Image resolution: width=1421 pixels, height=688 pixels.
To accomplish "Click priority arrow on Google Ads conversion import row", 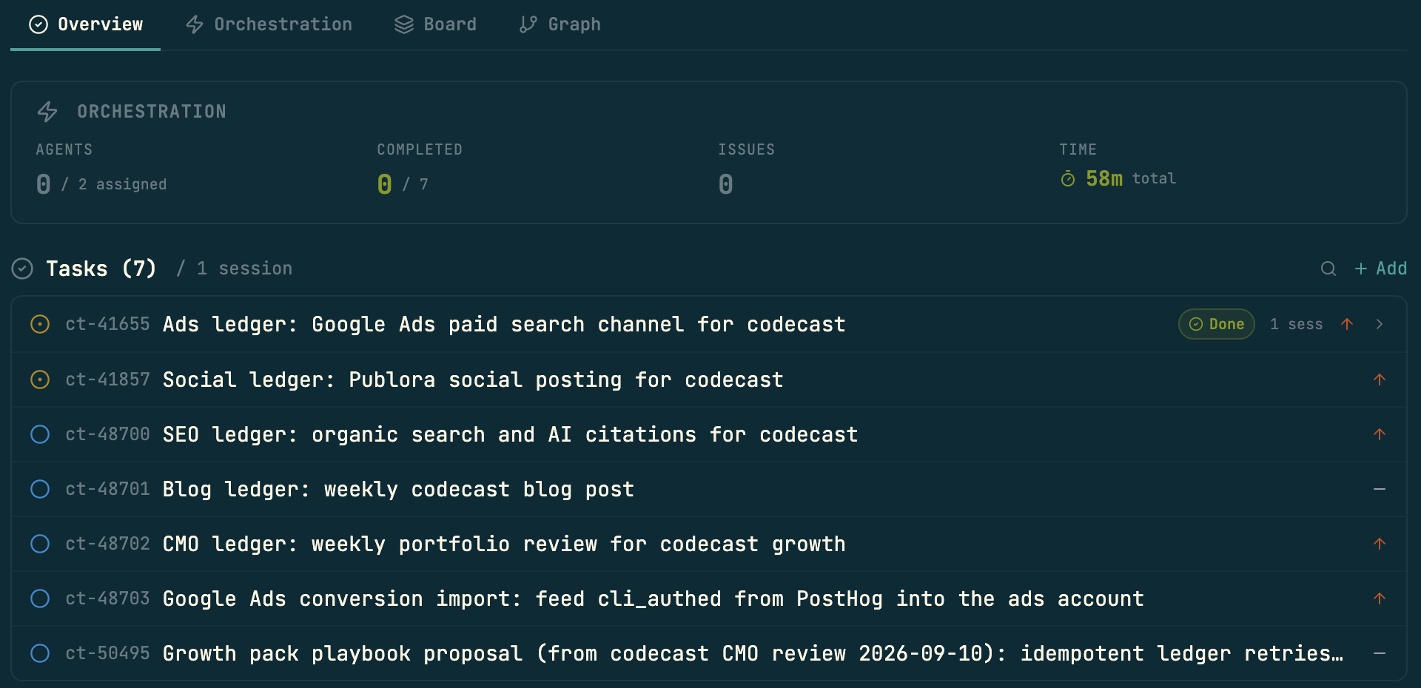I will [1380, 598].
